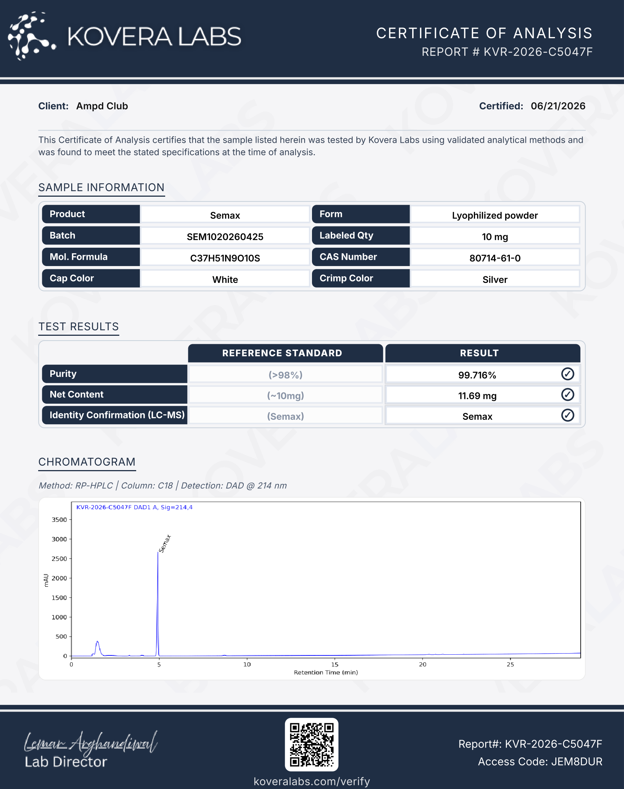Click the Retention Time (min) axis label
Viewport: 624px width, 789px height.
326,672
